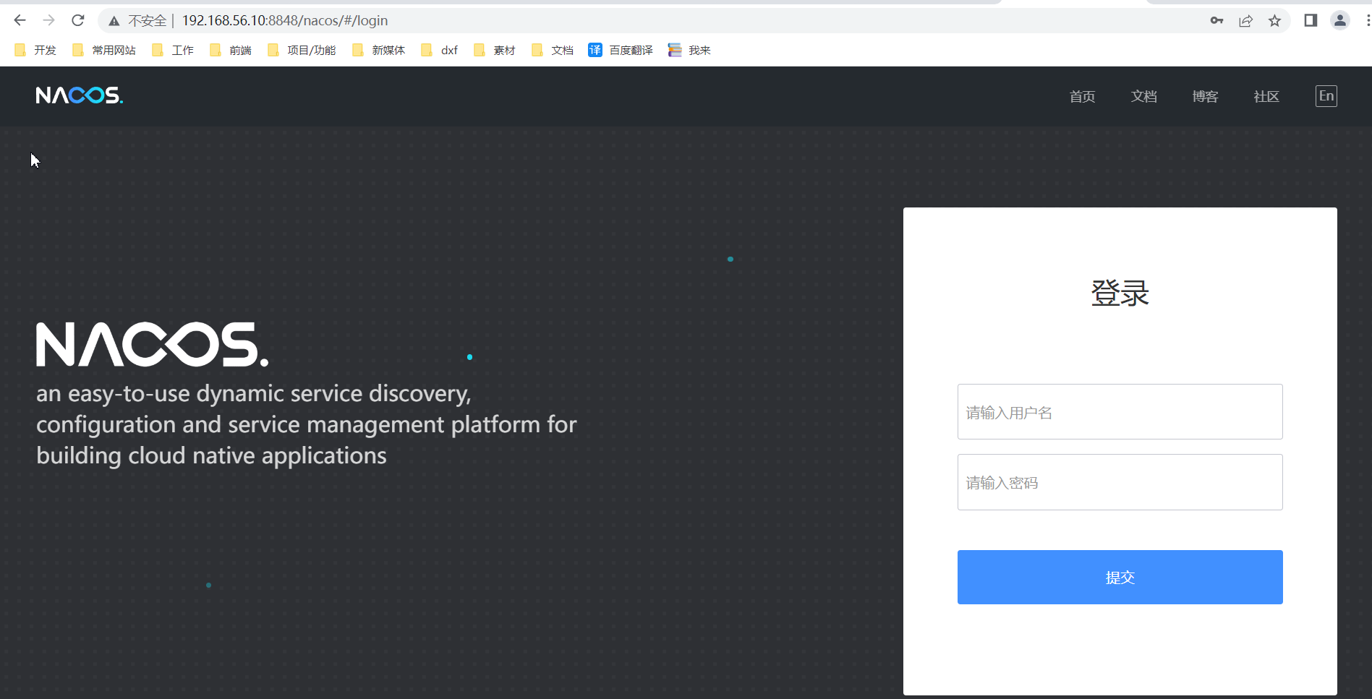Go back with the browser back arrow
The image size is (1372, 699).
pos(20,20)
